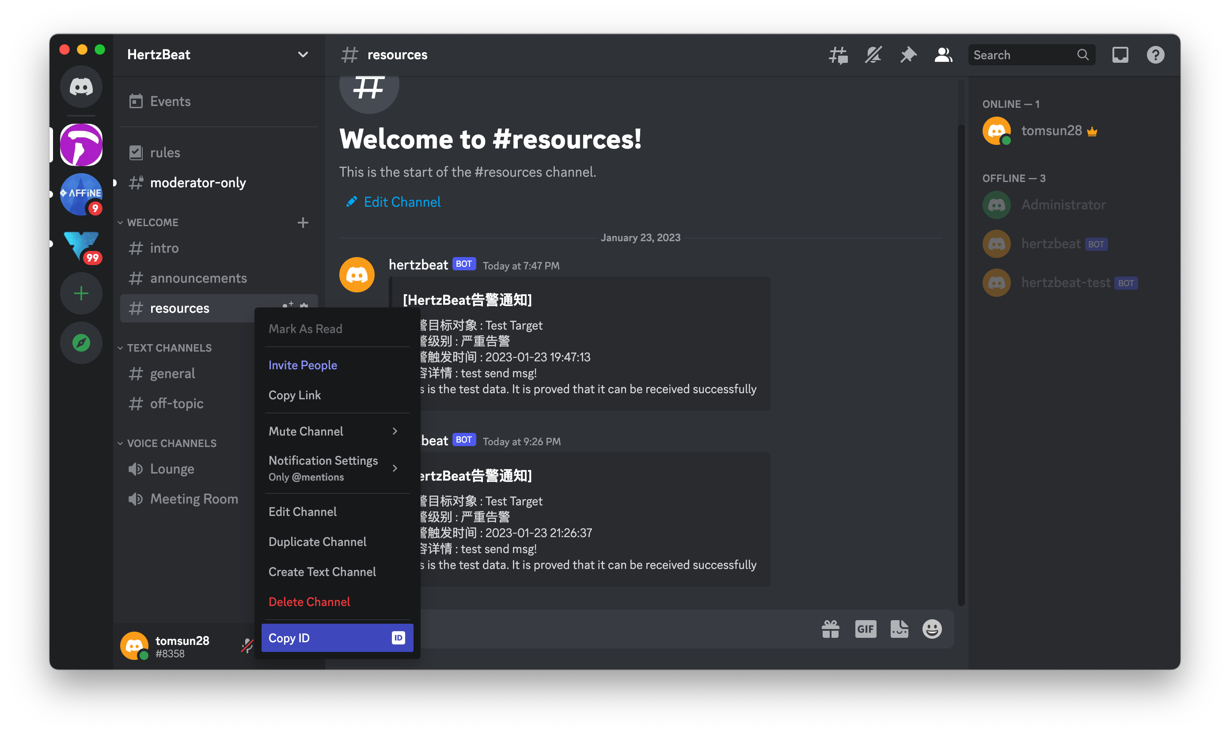This screenshot has height=735, width=1230.
Task: Toggle microphone mute in user panel
Action: click(247, 646)
